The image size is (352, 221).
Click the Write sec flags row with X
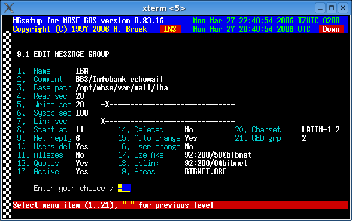[168, 105]
